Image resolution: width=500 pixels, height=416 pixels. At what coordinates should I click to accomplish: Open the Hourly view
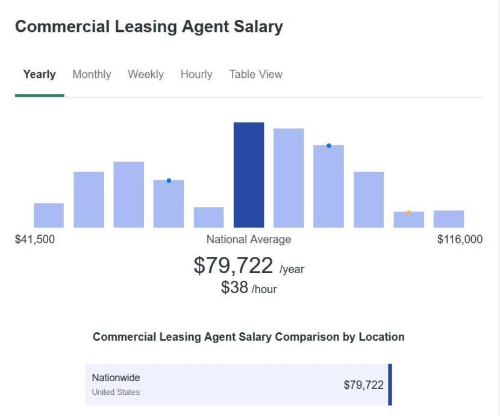(196, 74)
